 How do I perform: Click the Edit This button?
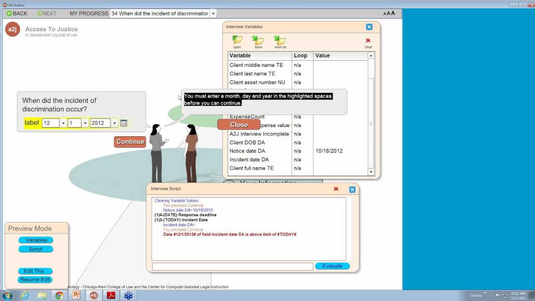(x=36, y=271)
